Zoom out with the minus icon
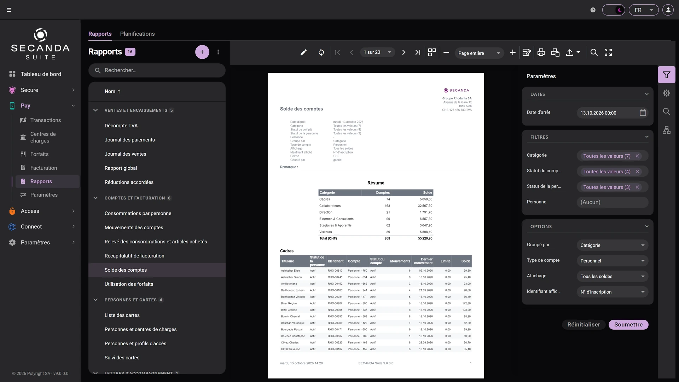This screenshot has width=679, height=382. [446, 52]
